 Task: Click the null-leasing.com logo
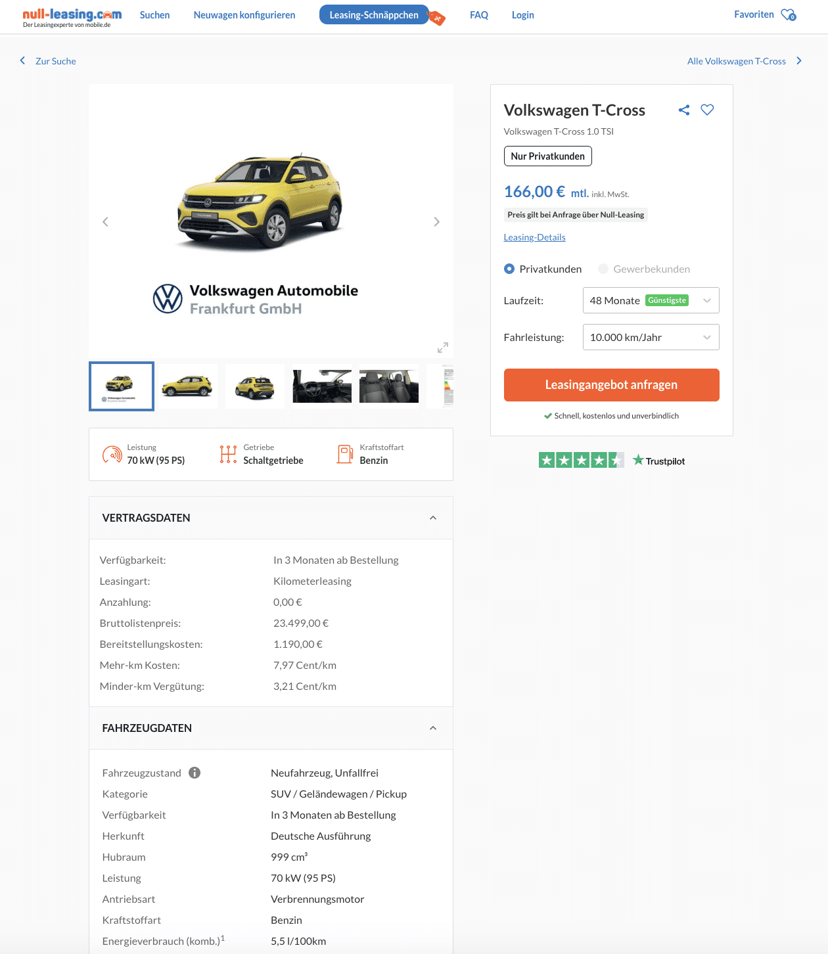point(72,17)
